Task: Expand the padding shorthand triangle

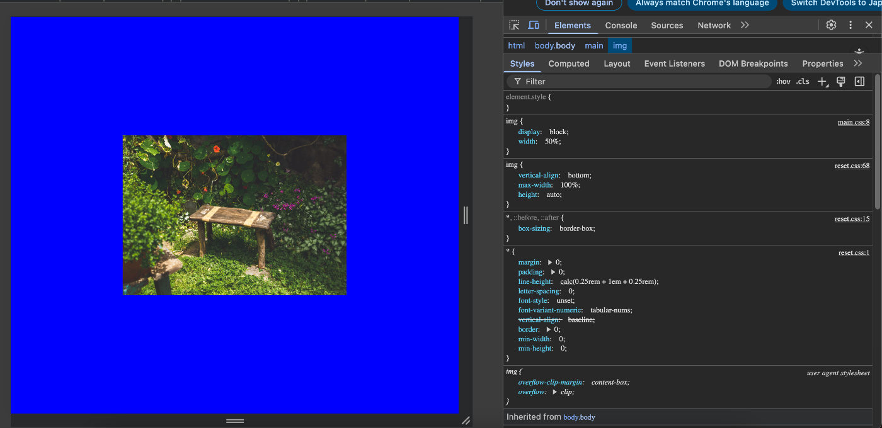Action: click(553, 272)
